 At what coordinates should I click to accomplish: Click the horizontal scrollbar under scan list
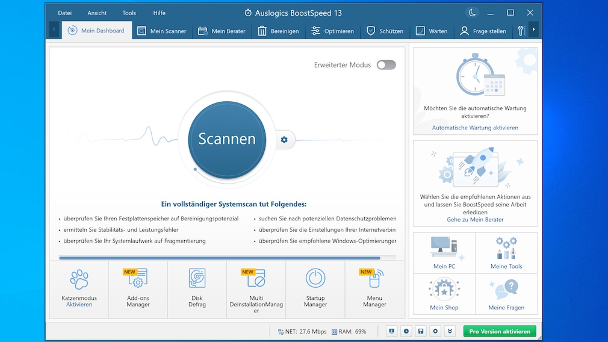point(220,258)
